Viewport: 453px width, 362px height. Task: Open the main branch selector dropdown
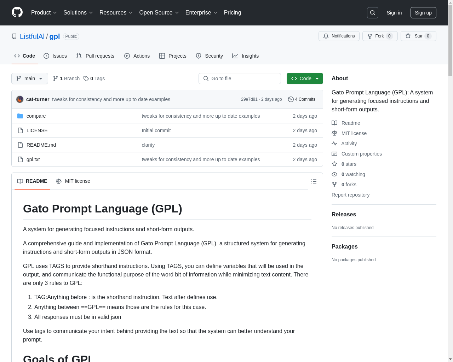[x=30, y=78]
